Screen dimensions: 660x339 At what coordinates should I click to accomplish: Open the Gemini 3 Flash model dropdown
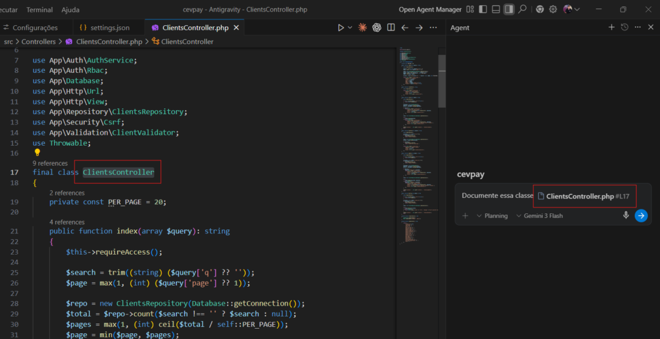click(539, 216)
